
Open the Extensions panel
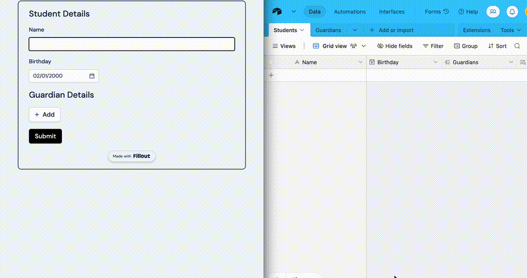(x=476, y=30)
